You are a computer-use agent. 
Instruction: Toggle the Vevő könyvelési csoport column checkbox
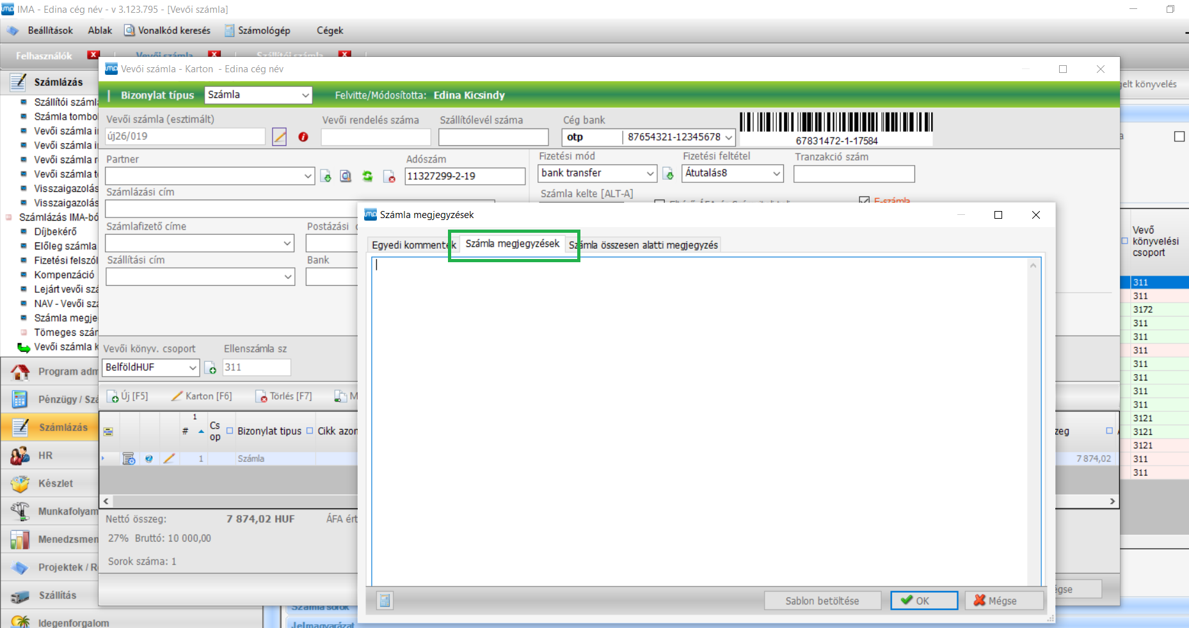point(1125,241)
